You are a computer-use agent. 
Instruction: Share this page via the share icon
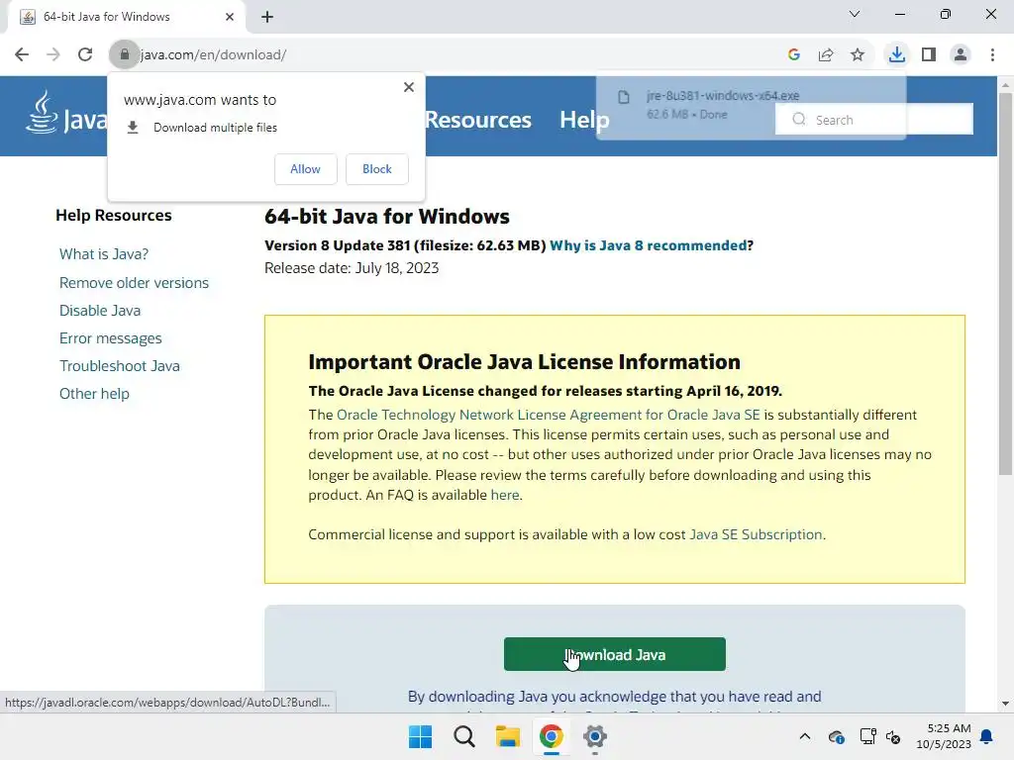pos(826,55)
